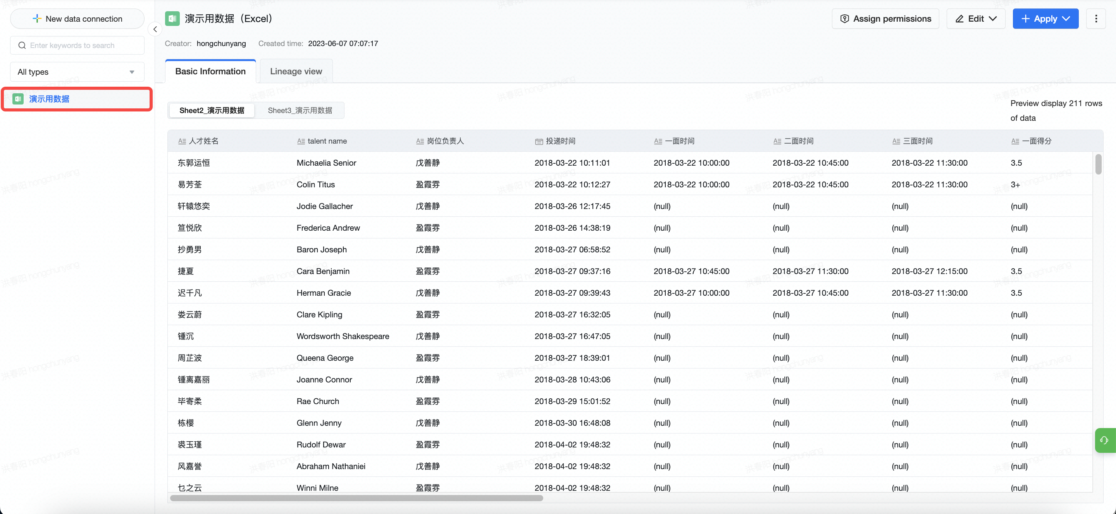
Task: Click the pencil icon in Edit button
Action: 959,19
